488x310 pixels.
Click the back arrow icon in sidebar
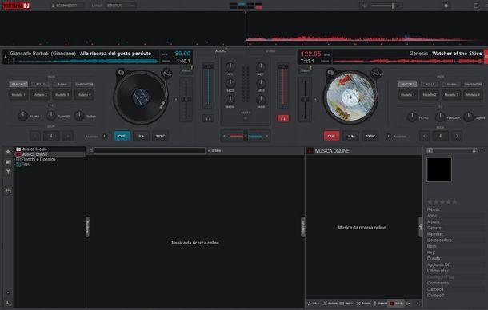(8, 191)
